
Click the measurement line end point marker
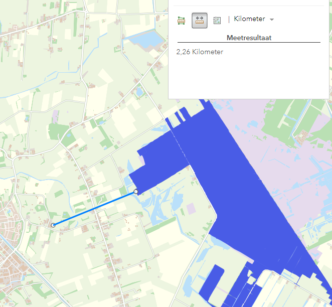point(136,192)
